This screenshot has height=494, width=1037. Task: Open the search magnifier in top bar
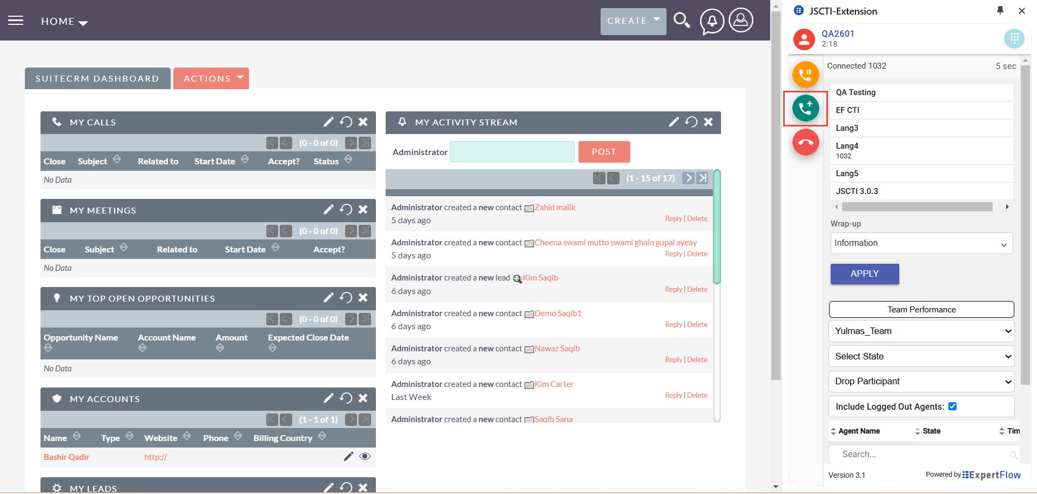click(682, 21)
